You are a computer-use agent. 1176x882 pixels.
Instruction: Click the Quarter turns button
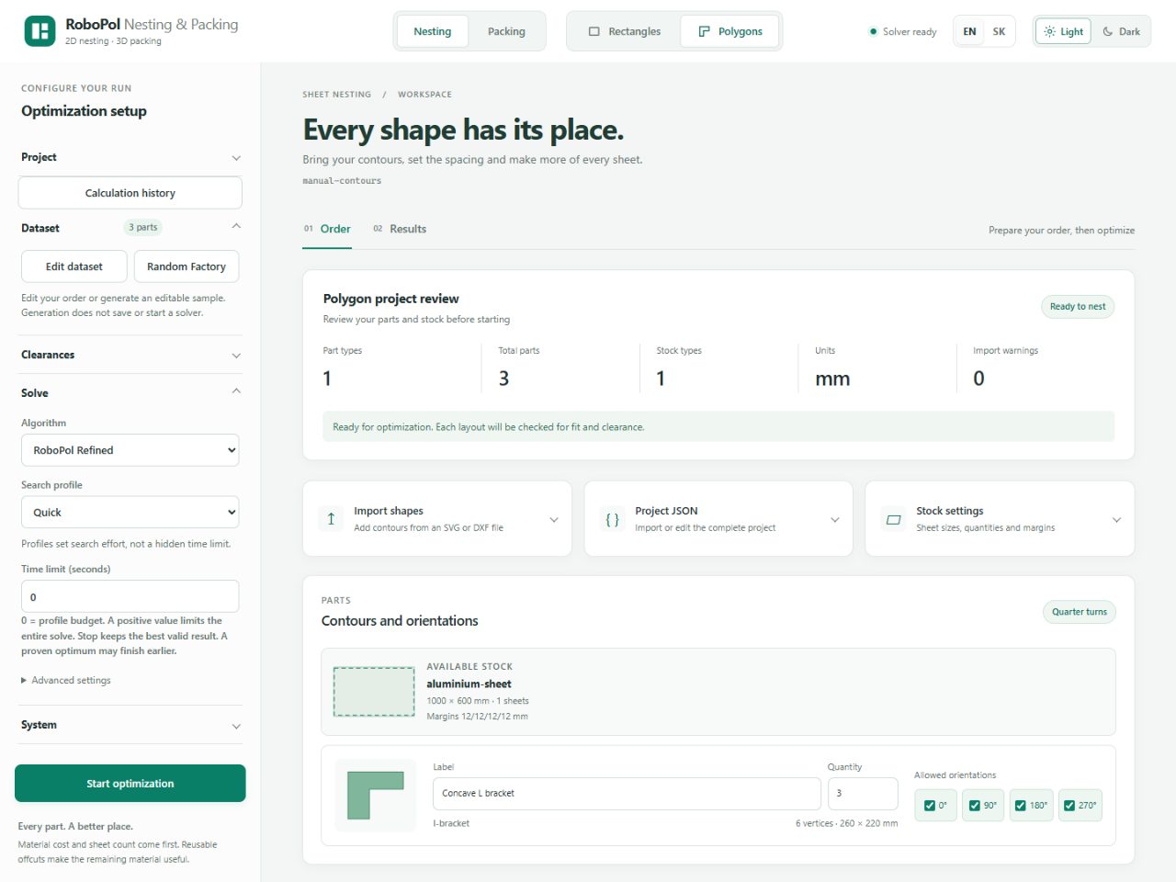coord(1080,612)
